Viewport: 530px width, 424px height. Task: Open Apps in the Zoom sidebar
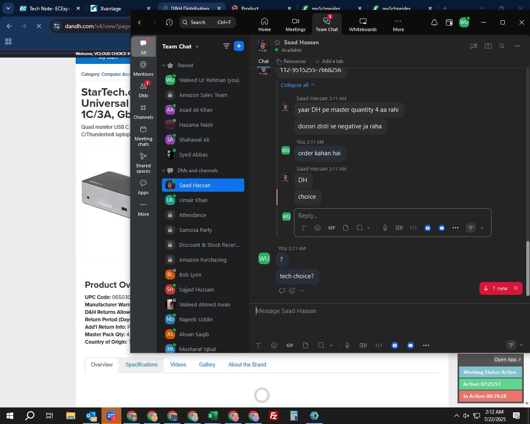(143, 187)
